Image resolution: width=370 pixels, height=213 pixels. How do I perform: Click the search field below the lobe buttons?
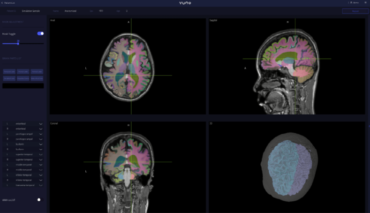(23, 86)
